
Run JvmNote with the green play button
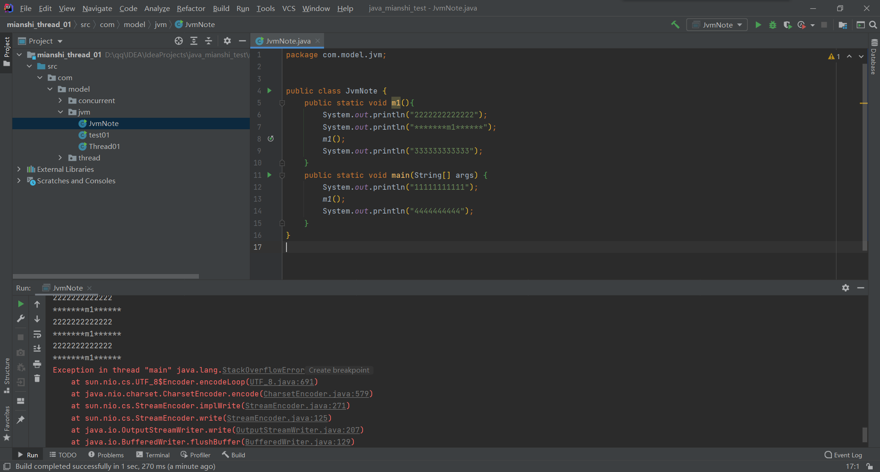point(758,25)
